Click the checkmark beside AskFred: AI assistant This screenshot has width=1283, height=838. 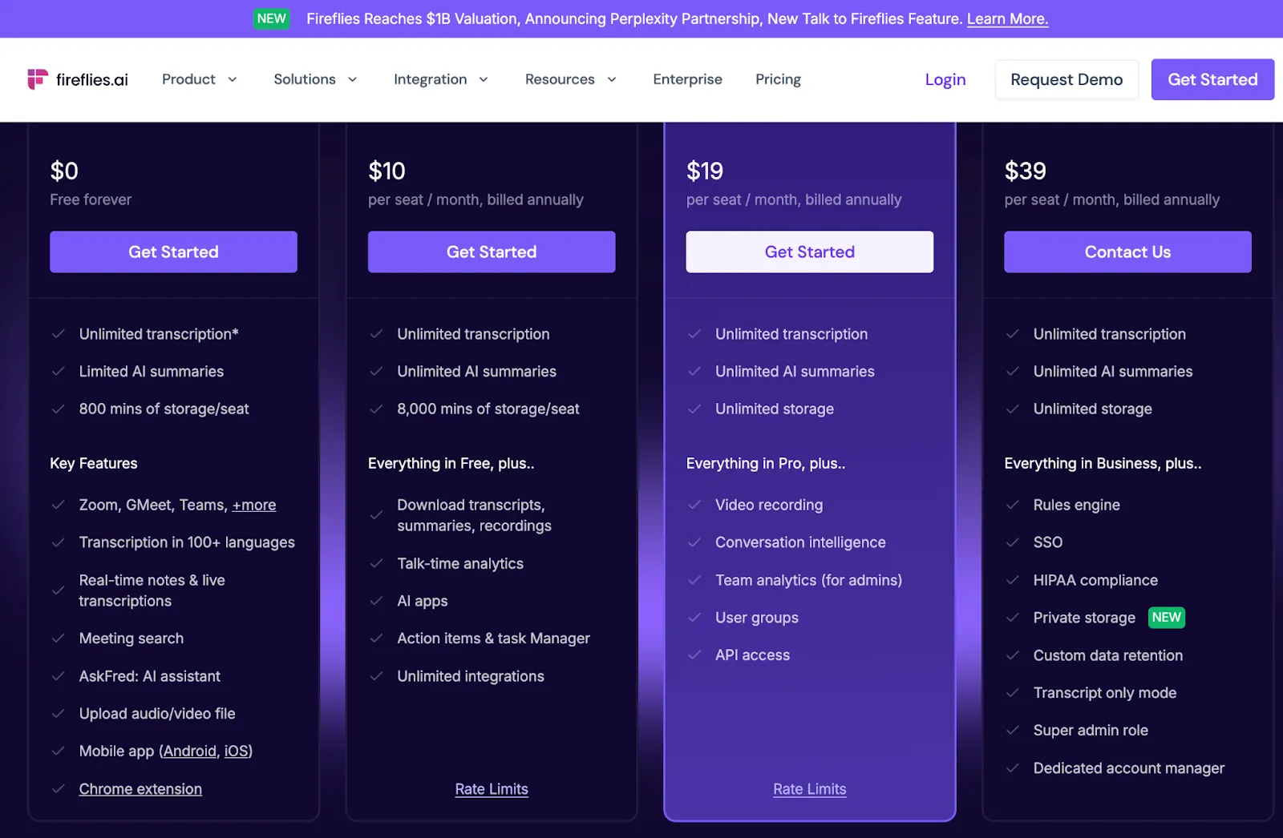pyautogui.click(x=58, y=676)
